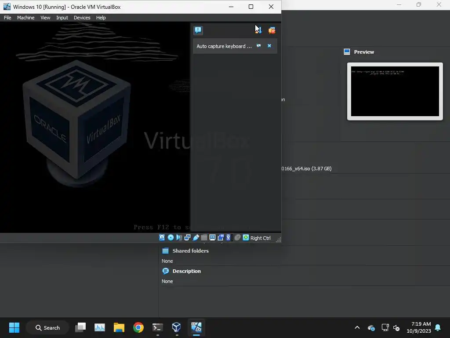450x338 pixels.
Task: Open the File menu in VM window
Action: pyautogui.click(x=7, y=18)
